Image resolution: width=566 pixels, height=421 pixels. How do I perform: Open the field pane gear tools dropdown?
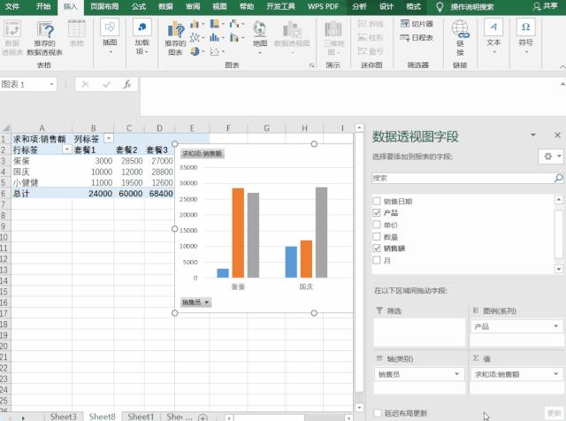point(551,157)
